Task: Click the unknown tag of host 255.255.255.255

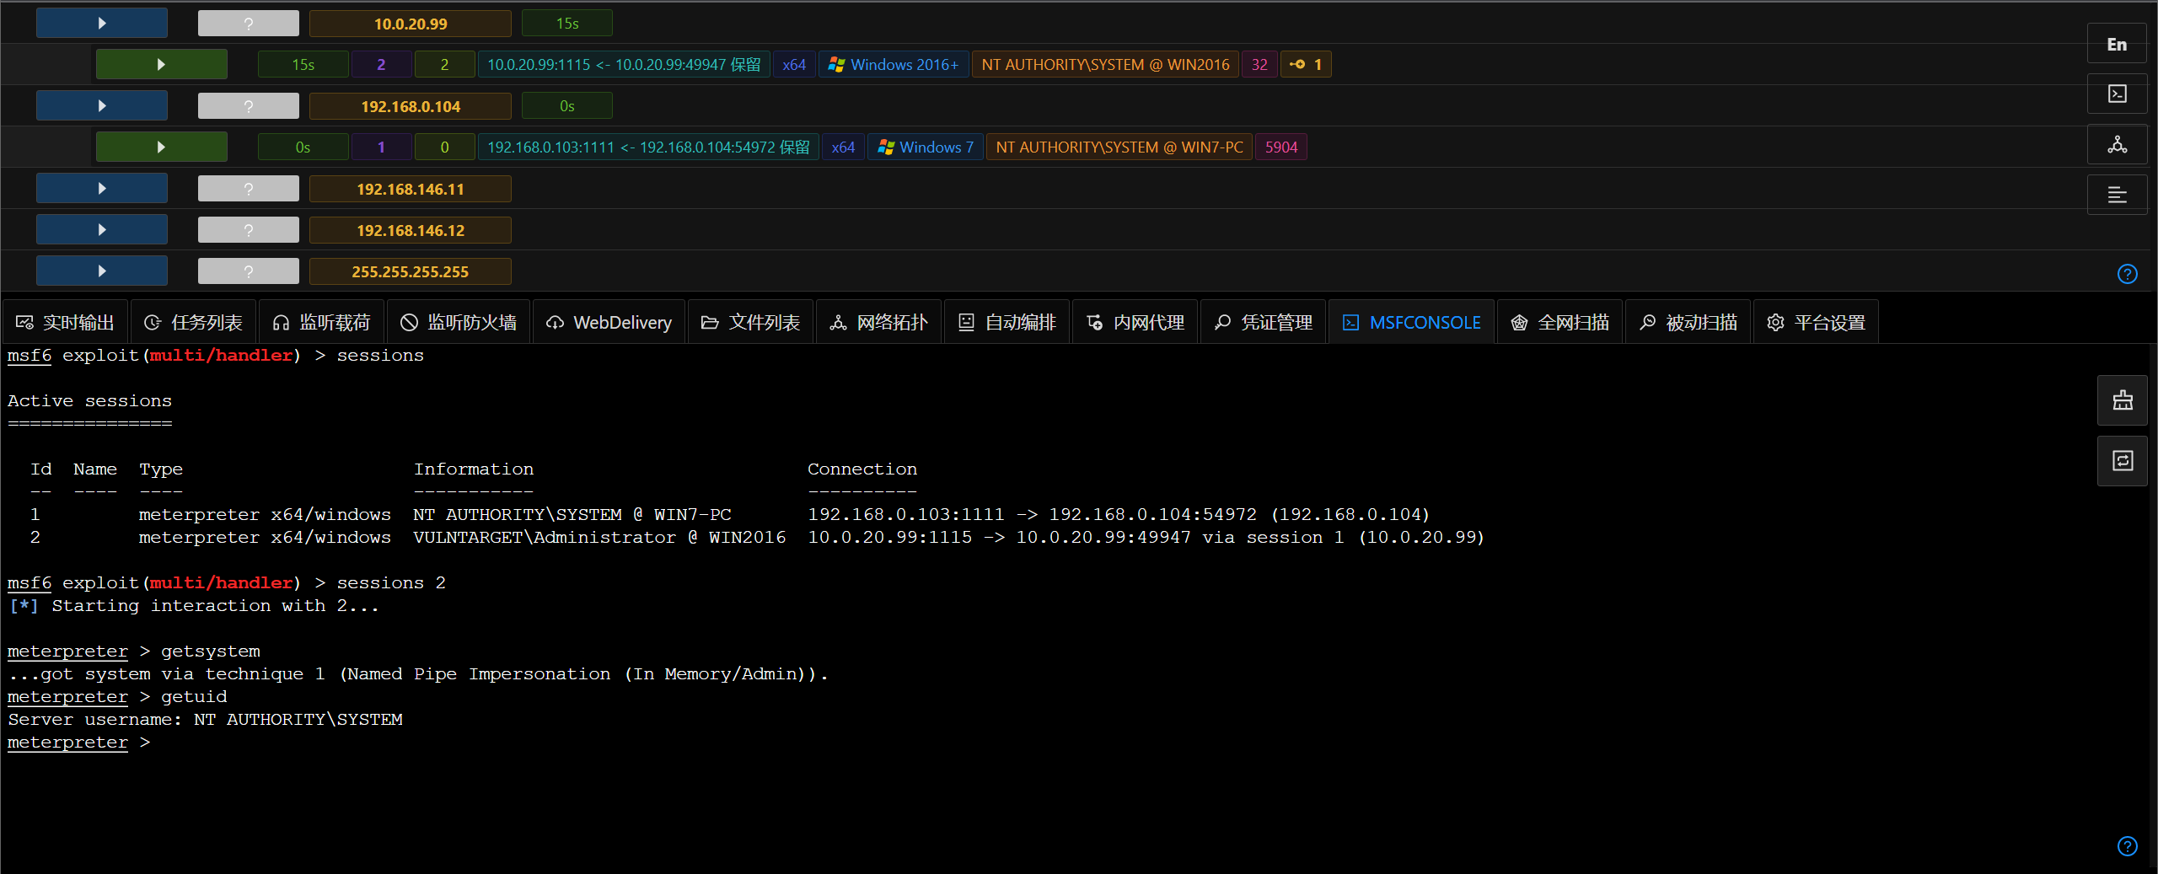Action: click(249, 271)
